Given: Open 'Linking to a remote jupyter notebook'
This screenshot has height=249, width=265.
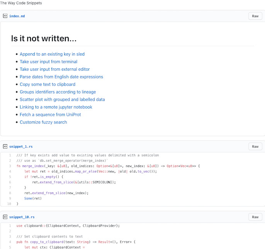Looking at the screenshot, I should tap(56, 107).
